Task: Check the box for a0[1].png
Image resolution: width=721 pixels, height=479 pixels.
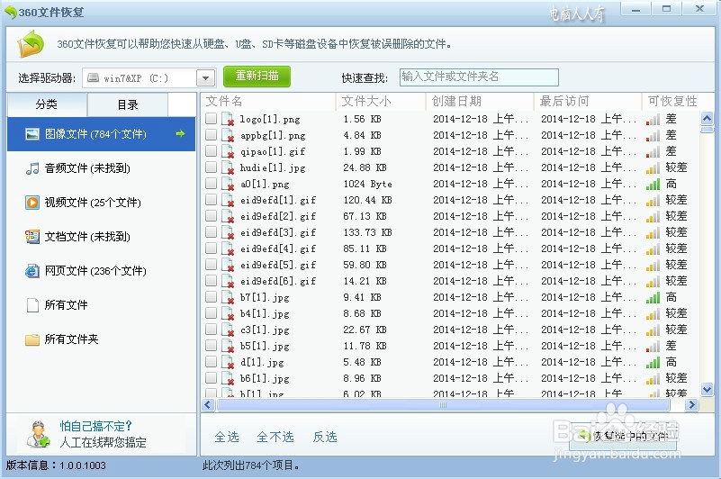Action: pyautogui.click(x=211, y=183)
